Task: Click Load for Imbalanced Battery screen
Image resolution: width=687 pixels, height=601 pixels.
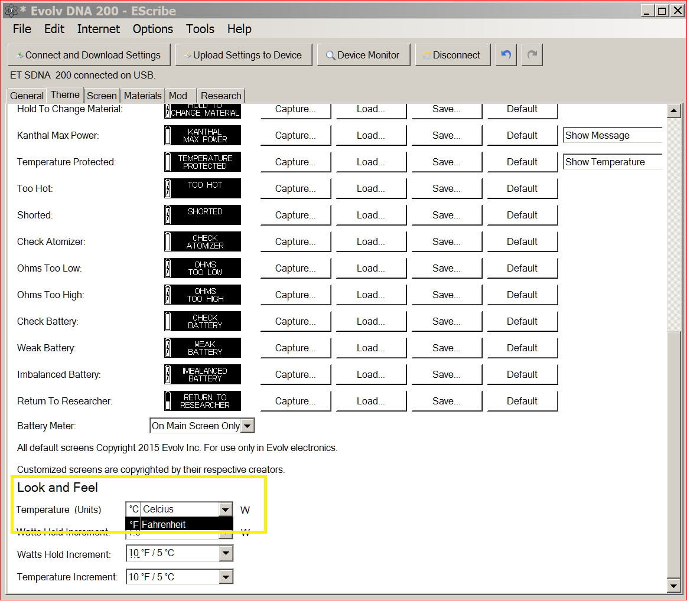Action: [x=370, y=374]
